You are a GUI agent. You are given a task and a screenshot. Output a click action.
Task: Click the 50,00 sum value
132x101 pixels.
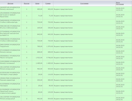click(x=51, y=86)
